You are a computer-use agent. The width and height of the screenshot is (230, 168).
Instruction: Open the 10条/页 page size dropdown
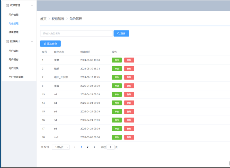[x=61, y=147]
